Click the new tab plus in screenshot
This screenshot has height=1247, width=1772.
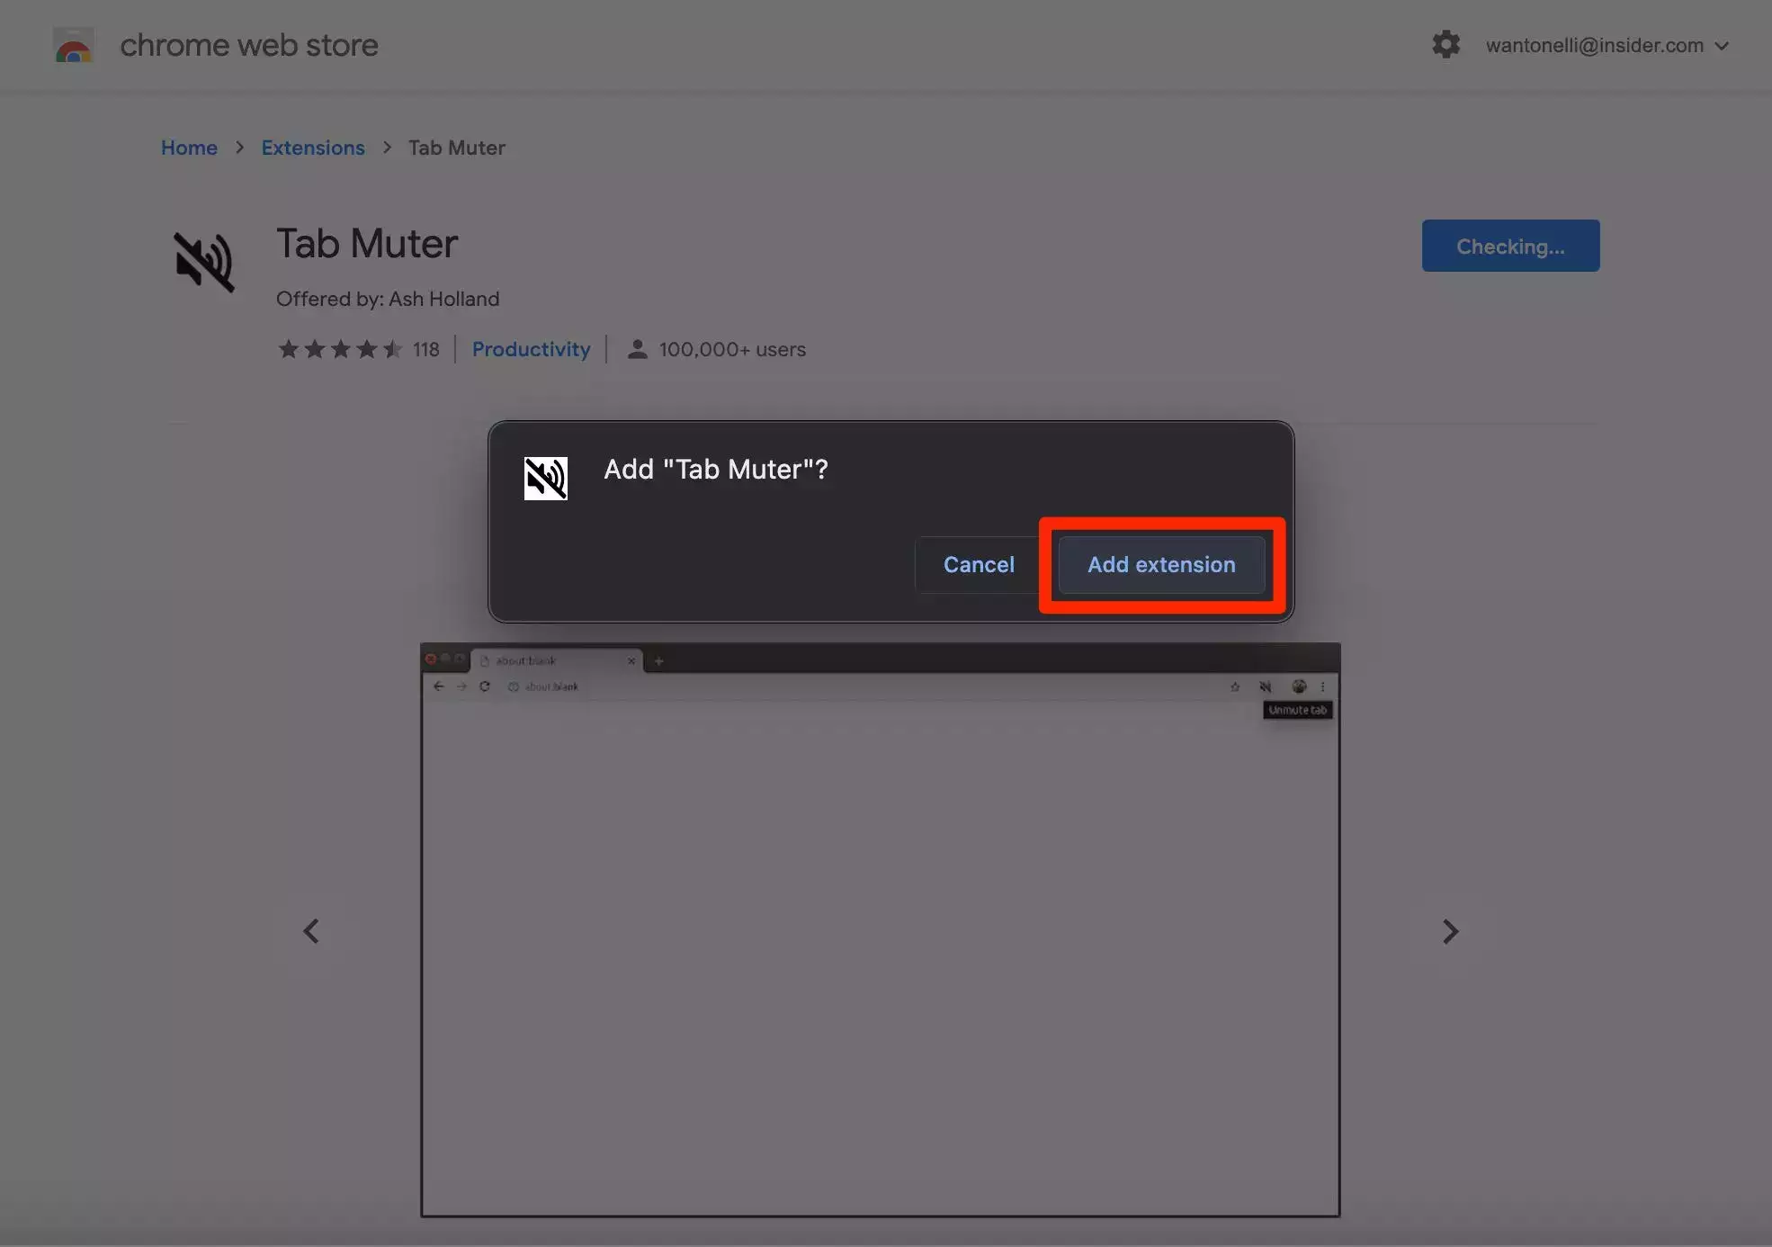click(x=658, y=661)
